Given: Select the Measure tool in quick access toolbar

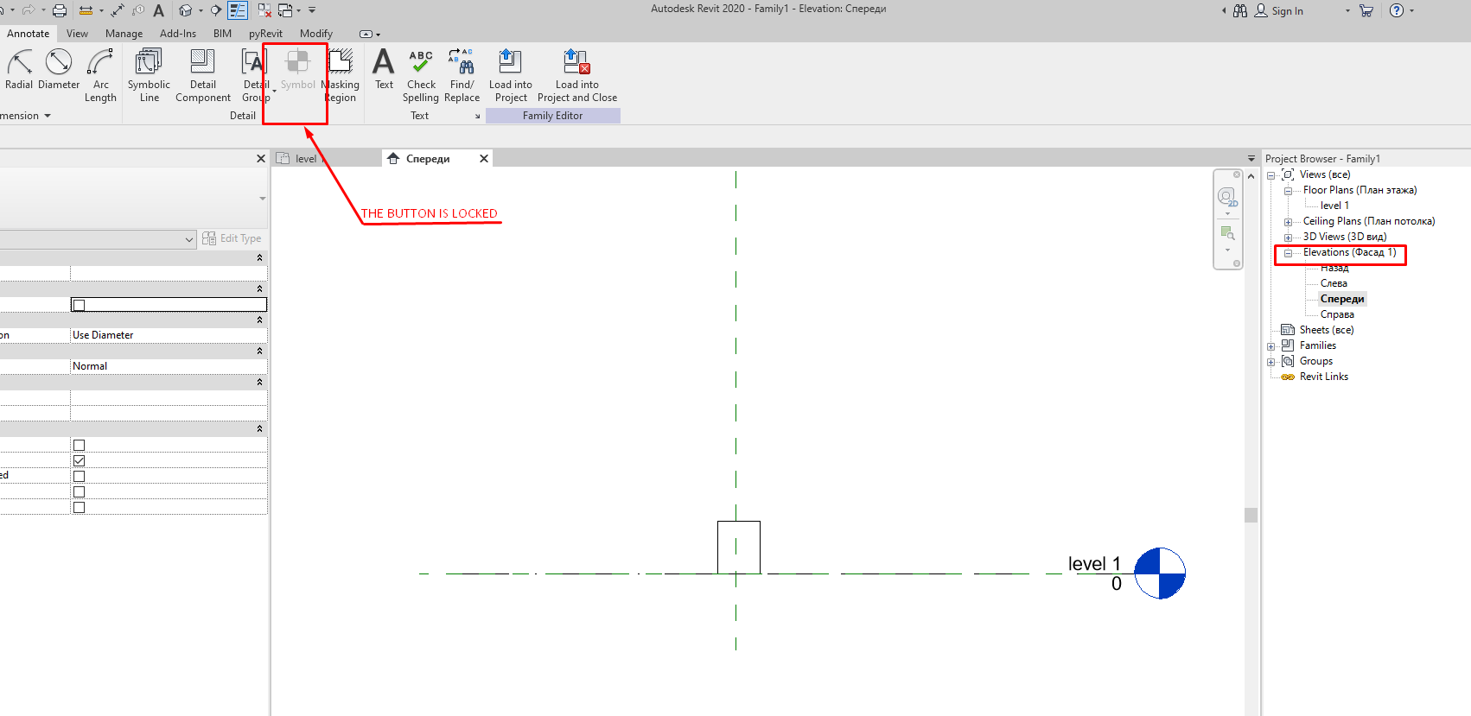Looking at the screenshot, I should coord(86,10).
